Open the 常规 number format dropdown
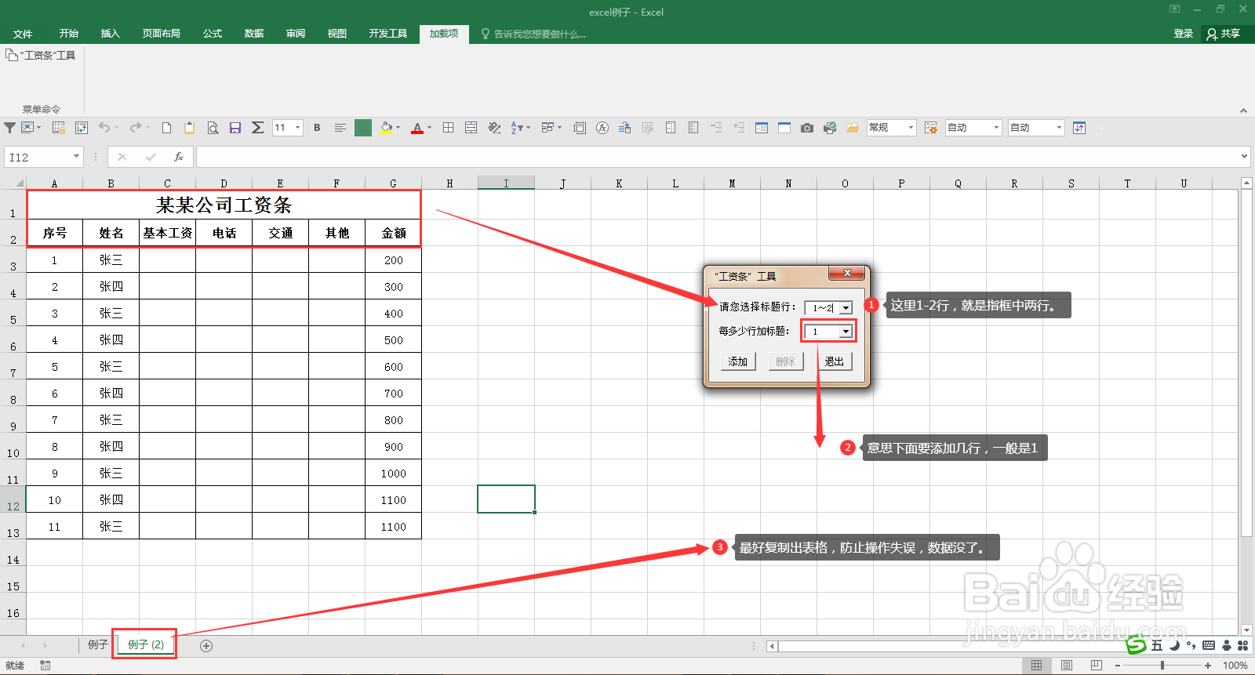 [x=911, y=128]
